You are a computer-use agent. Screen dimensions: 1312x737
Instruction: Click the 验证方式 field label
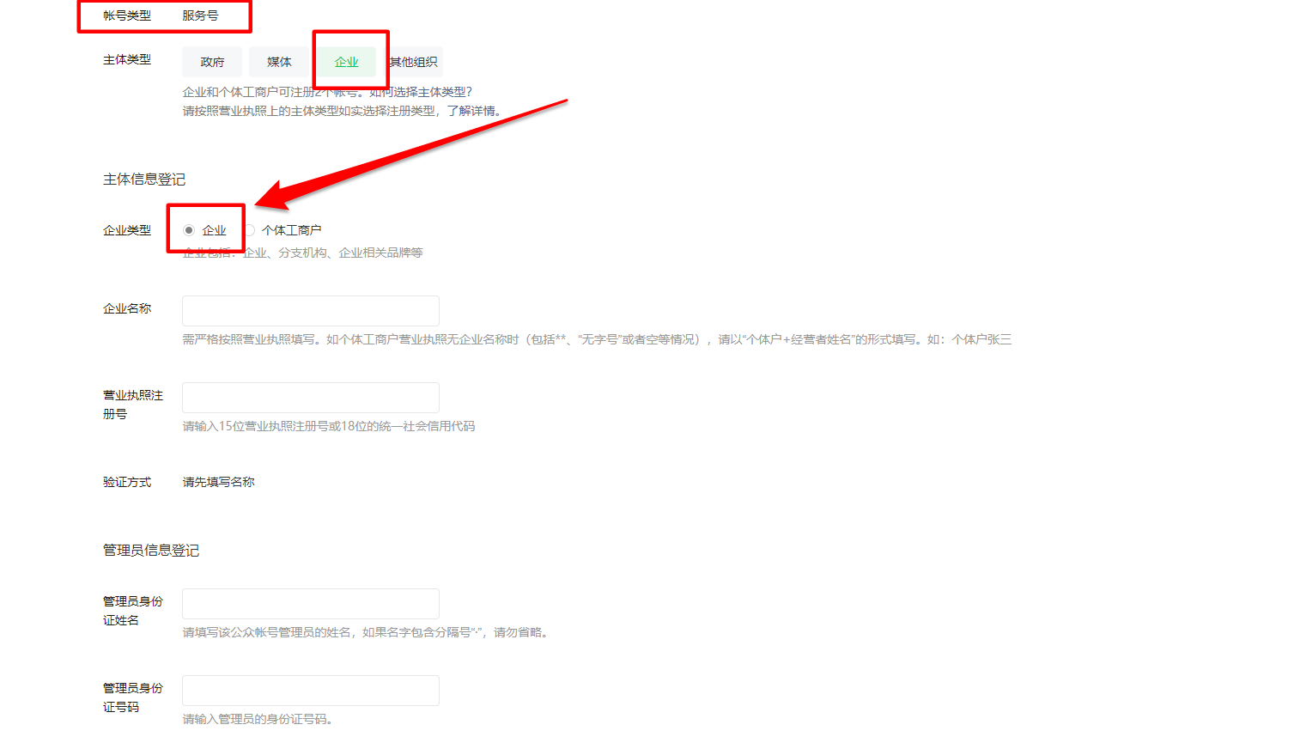[x=127, y=482]
